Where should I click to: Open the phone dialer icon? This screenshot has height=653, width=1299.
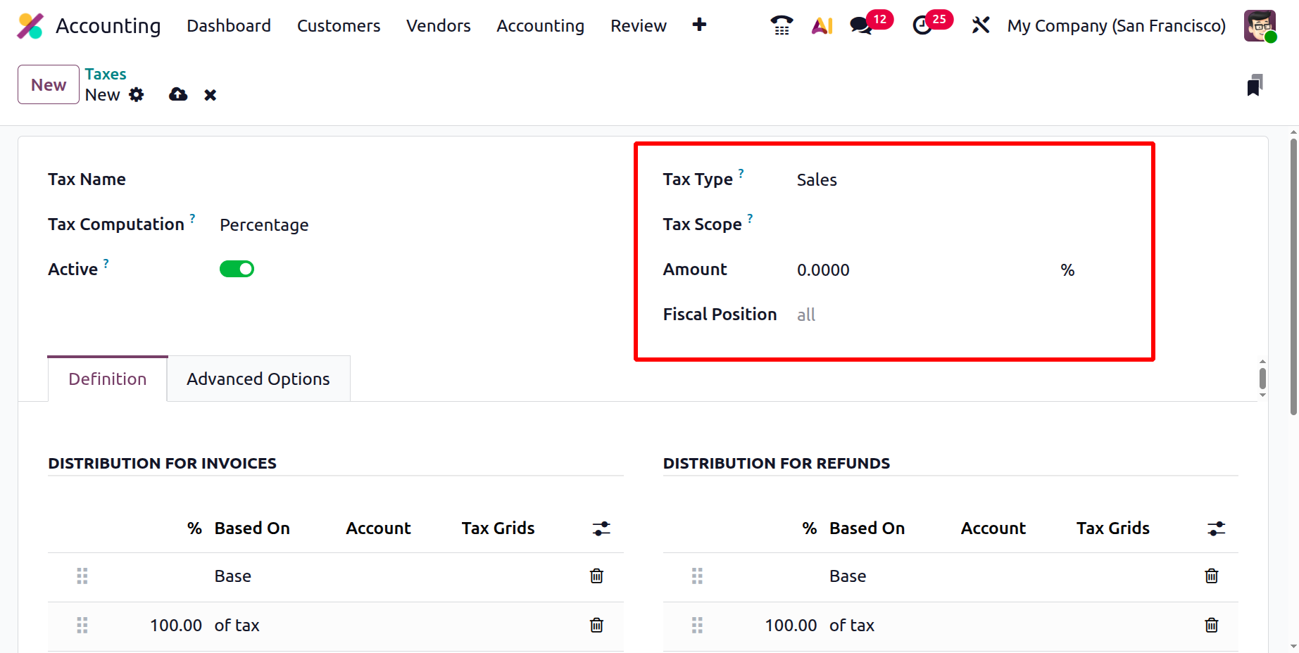coord(782,25)
